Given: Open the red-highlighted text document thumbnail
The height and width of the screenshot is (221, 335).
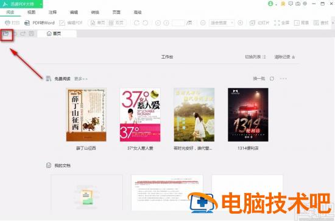Looking at the screenshot, I should [167, 193].
